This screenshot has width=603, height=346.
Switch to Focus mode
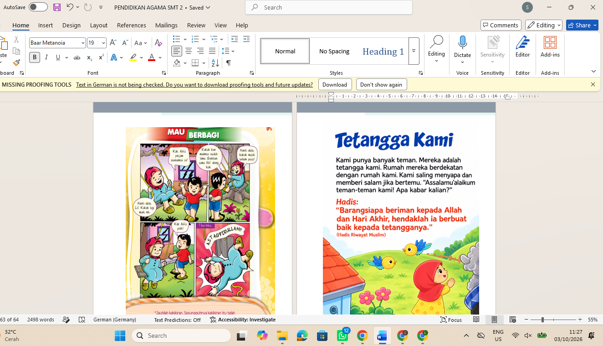(x=451, y=320)
